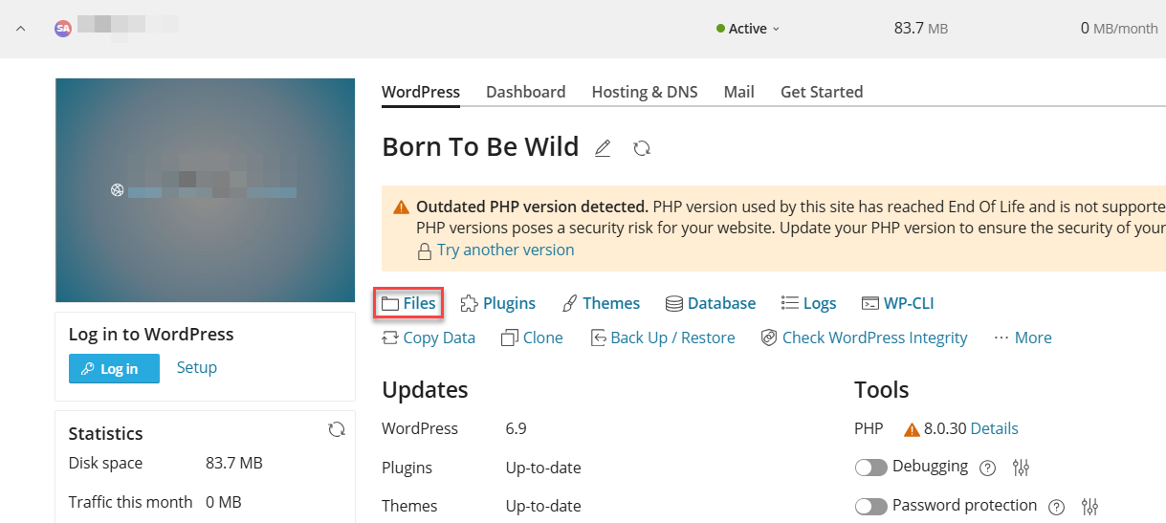
Task: Click the pencil icon beside Born To Be Wild
Action: (x=603, y=148)
